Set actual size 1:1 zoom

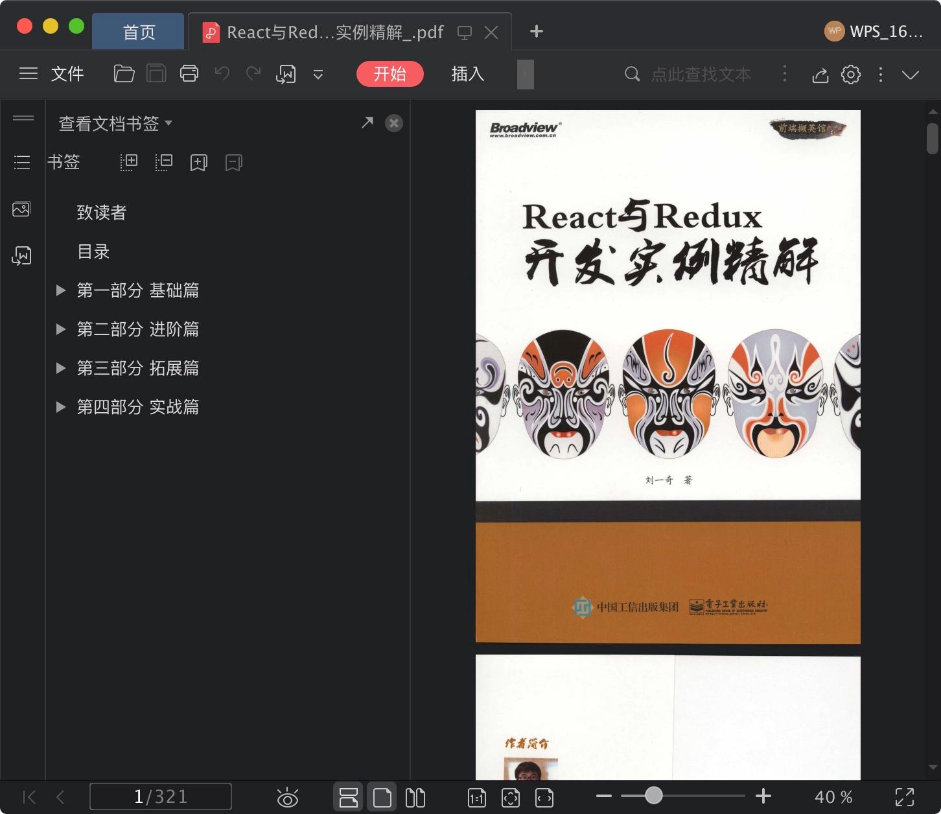476,798
